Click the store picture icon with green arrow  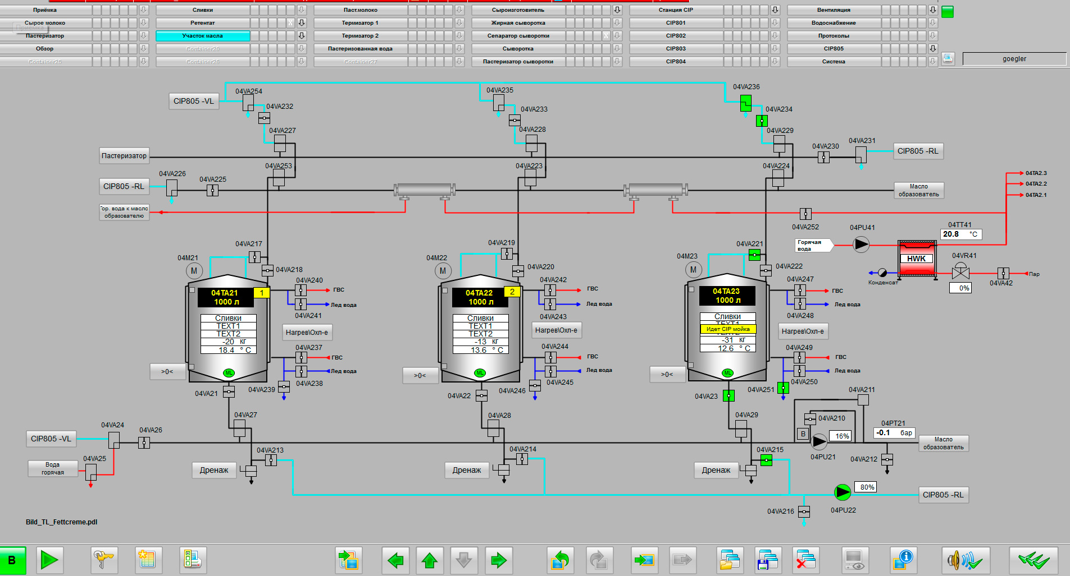[644, 560]
